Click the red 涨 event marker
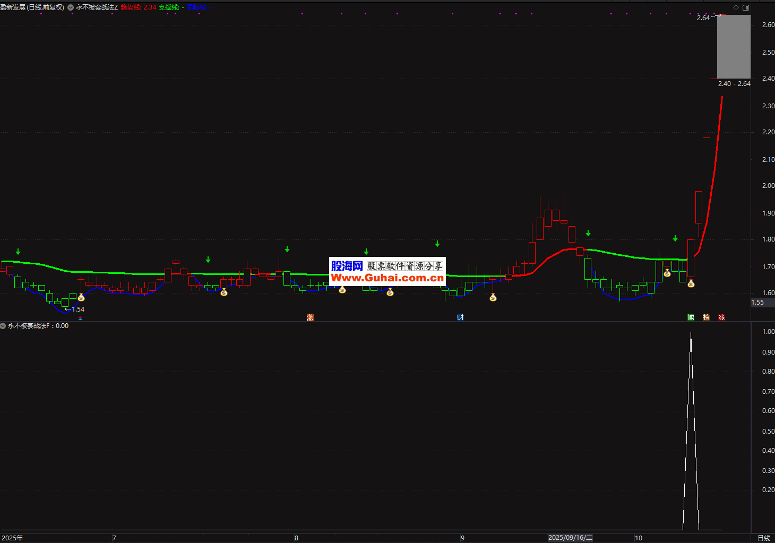 [721, 317]
